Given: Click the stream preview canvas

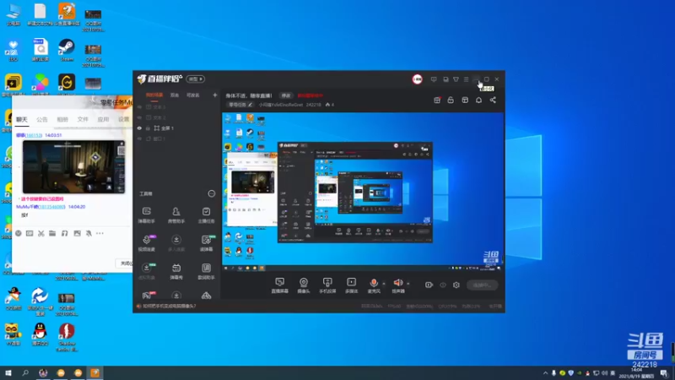Looking at the screenshot, I should [363, 192].
